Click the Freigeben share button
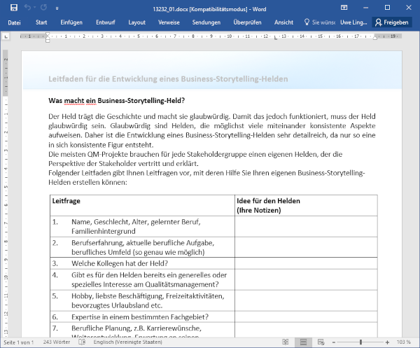The width and height of the screenshot is (420, 348). 391,22
